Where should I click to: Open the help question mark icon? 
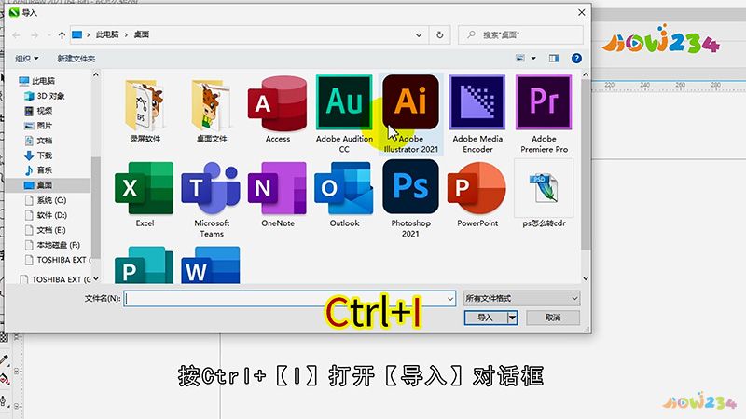click(576, 58)
